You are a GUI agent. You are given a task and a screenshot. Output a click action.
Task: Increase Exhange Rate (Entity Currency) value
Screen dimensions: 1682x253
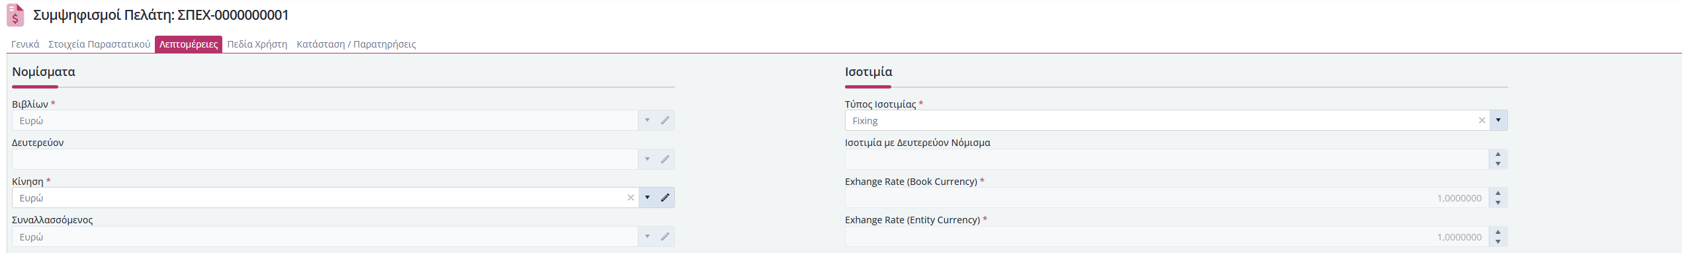point(1498,232)
